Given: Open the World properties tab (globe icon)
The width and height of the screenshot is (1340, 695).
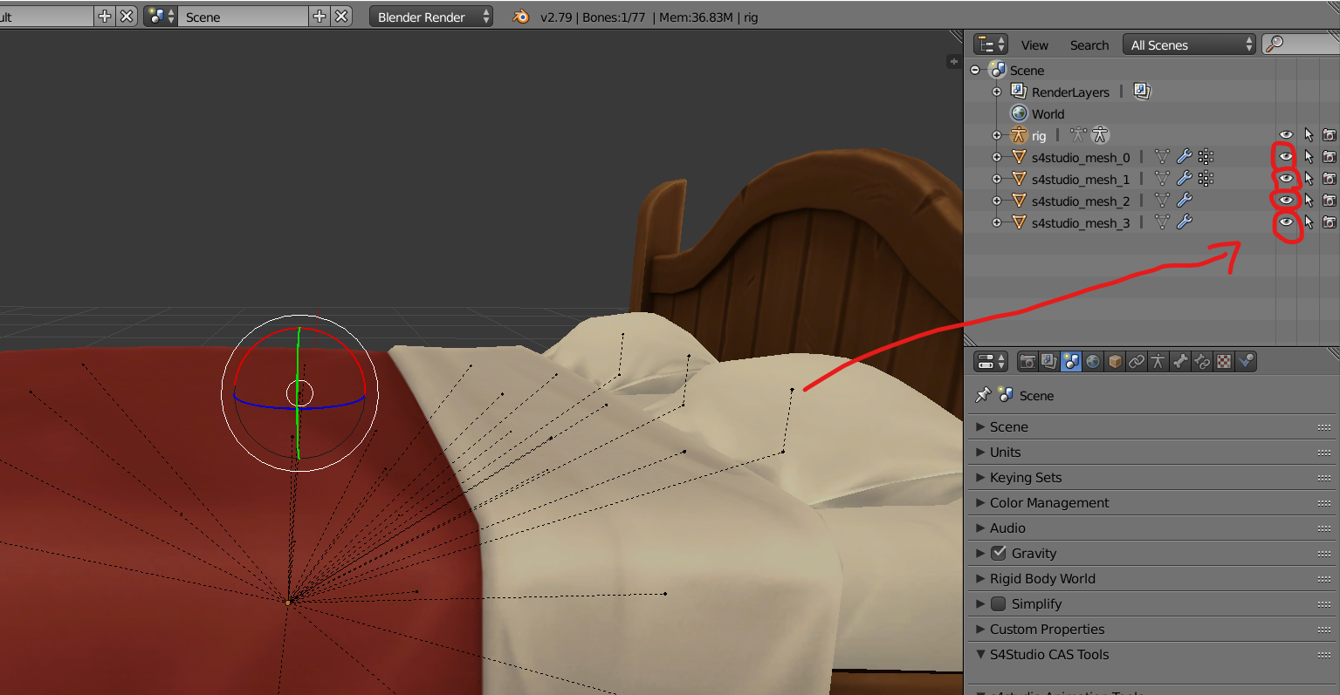Looking at the screenshot, I should (x=1093, y=361).
